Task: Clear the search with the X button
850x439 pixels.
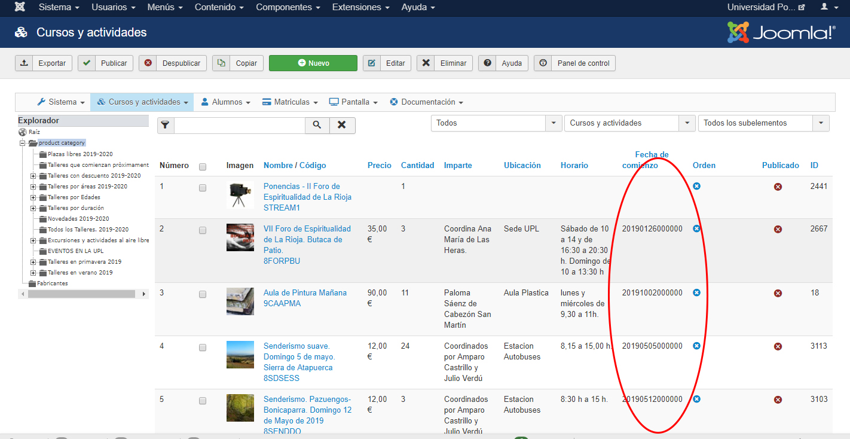Action: (342, 125)
